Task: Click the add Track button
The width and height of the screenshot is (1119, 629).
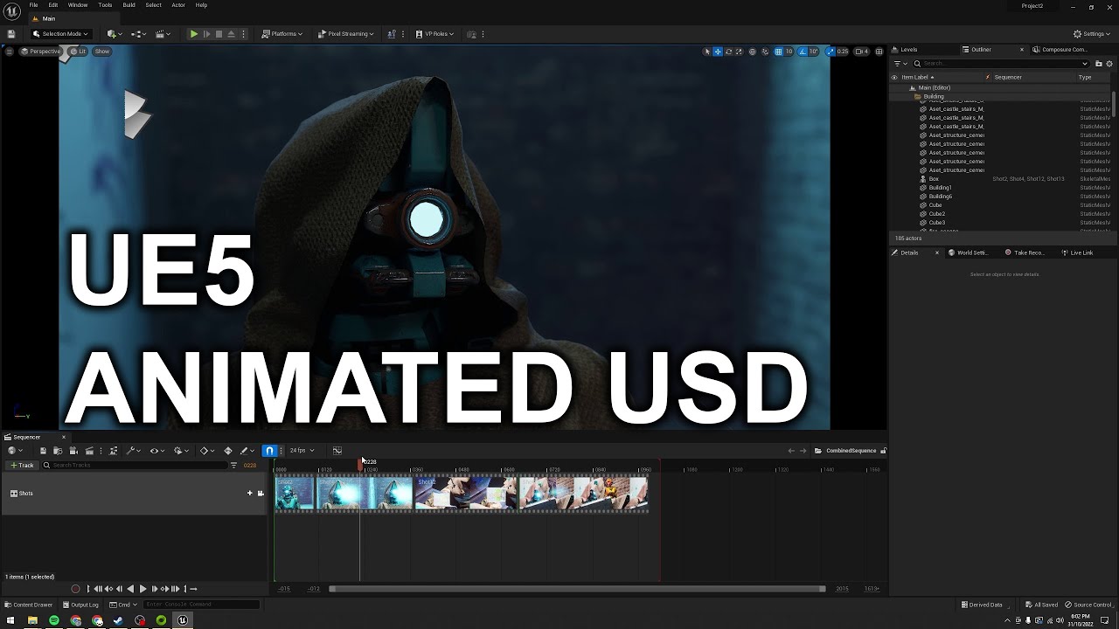Action: (x=22, y=466)
